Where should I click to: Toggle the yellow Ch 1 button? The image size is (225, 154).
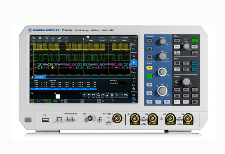point(149,68)
